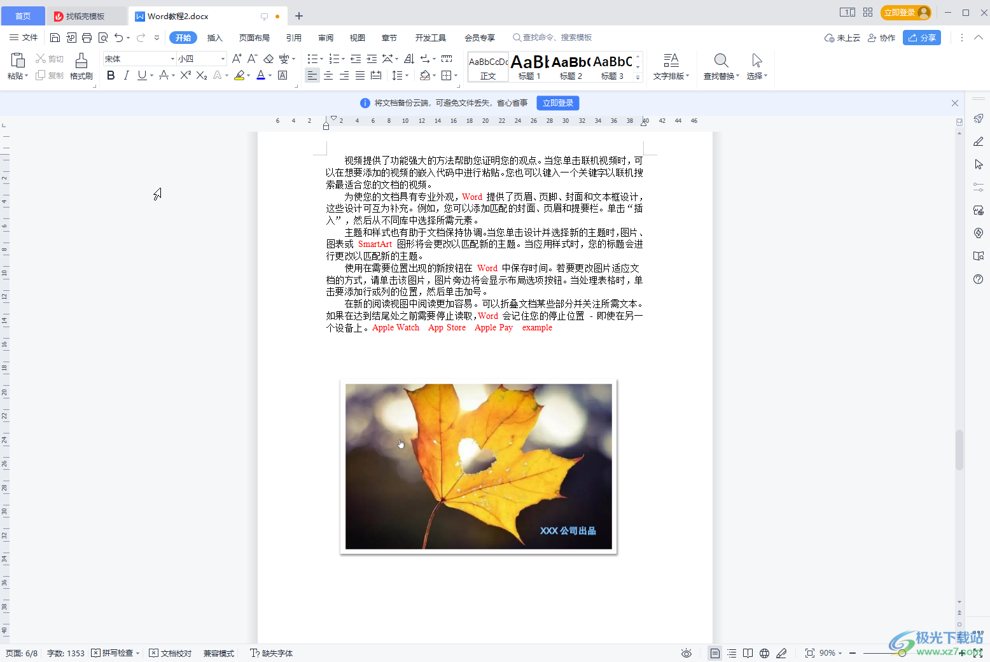This screenshot has height=662, width=990.
Task: Click the font color red A swatch
Action: 260,75
